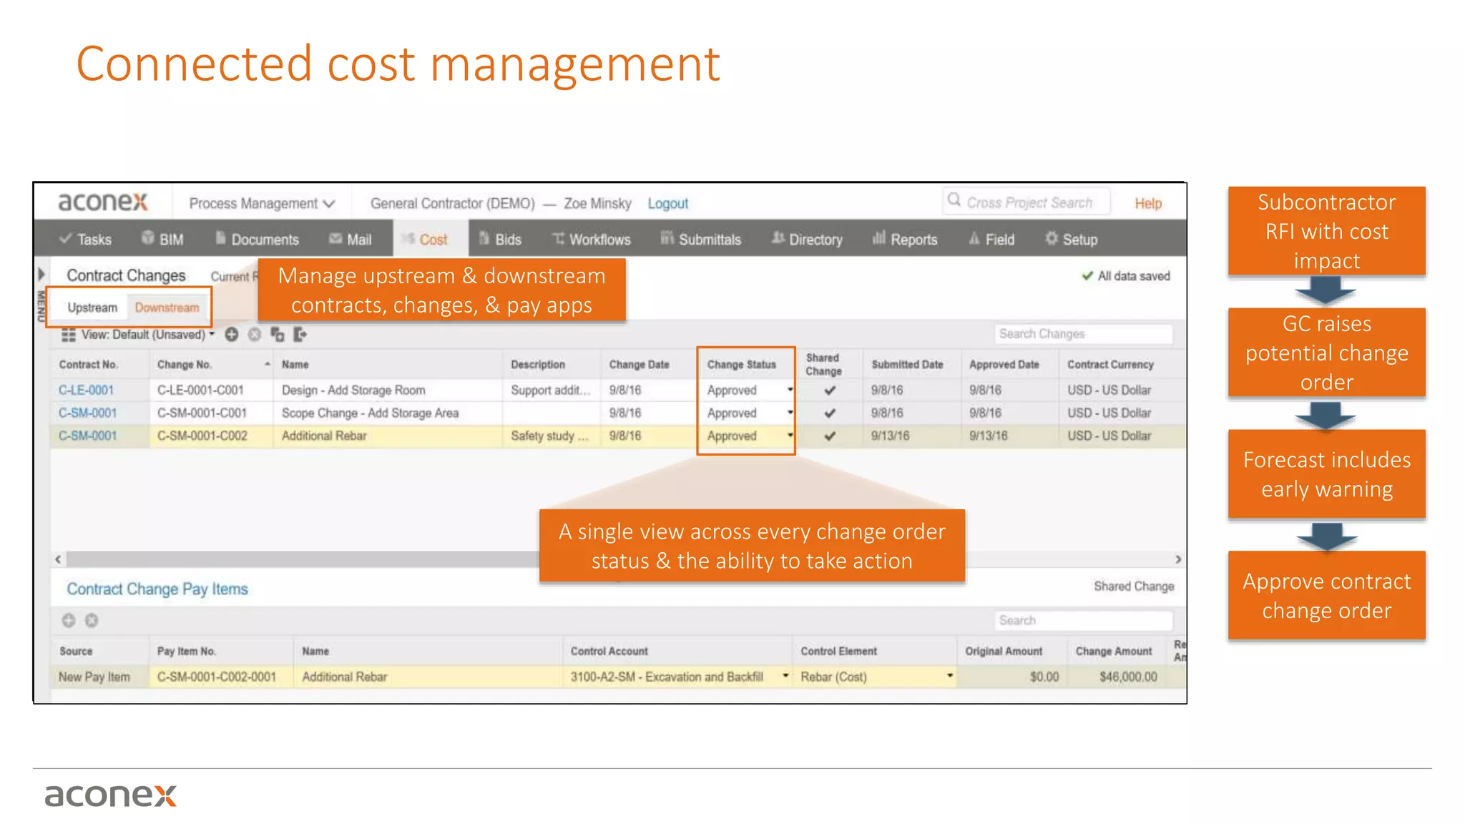The image size is (1465, 824).
Task: Open the Submittals menu
Action: pyautogui.click(x=701, y=239)
